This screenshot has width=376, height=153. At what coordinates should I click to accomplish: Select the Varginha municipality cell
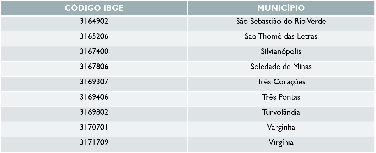(281, 129)
